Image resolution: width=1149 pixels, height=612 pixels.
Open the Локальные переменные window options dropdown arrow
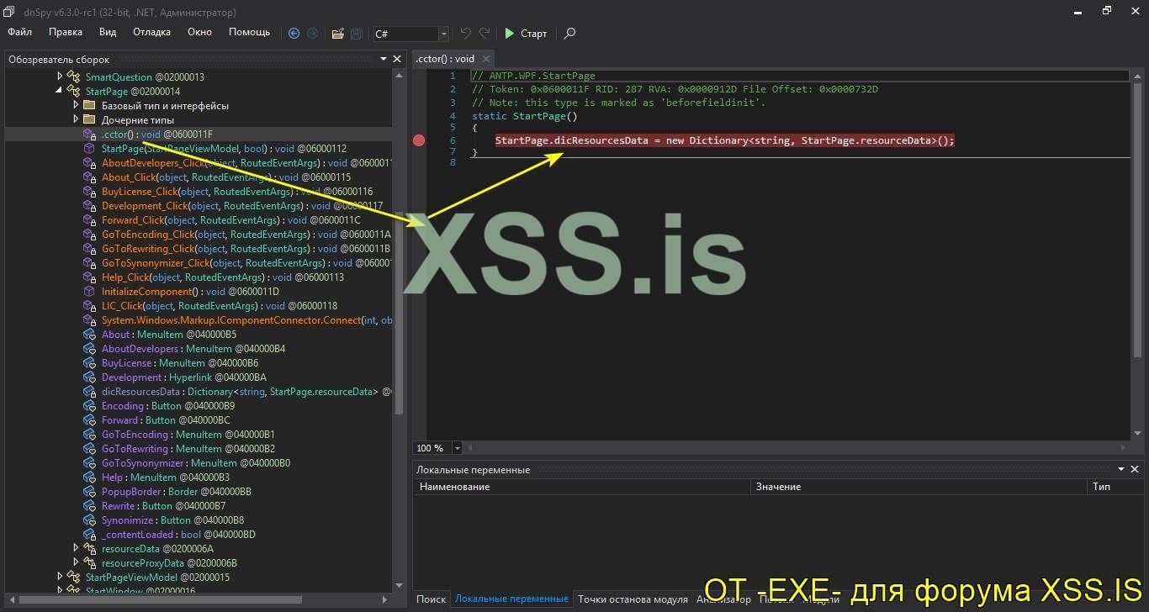coord(1120,470)
